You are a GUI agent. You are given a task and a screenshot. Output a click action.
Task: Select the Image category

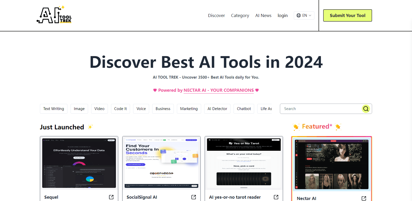tap(79, 109)
